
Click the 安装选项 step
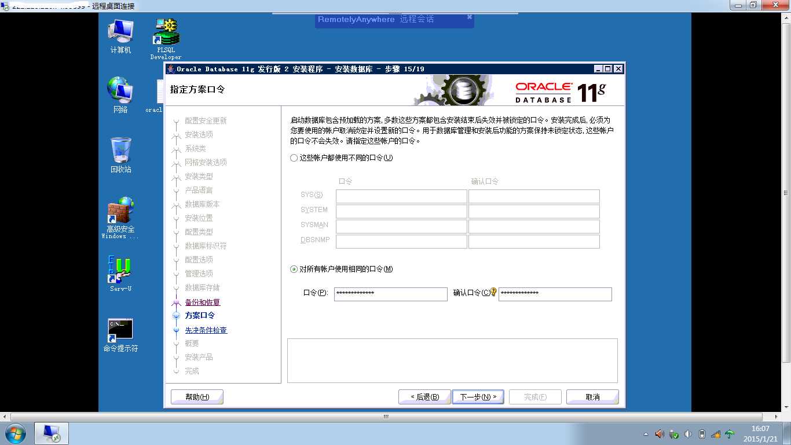[199, 135]
